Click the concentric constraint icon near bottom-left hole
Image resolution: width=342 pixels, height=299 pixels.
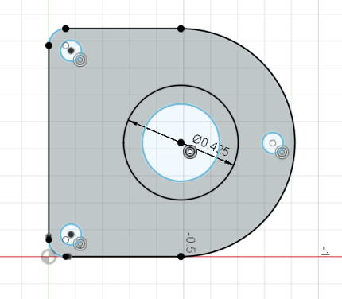pyautogui.click(x=80, y=244)
